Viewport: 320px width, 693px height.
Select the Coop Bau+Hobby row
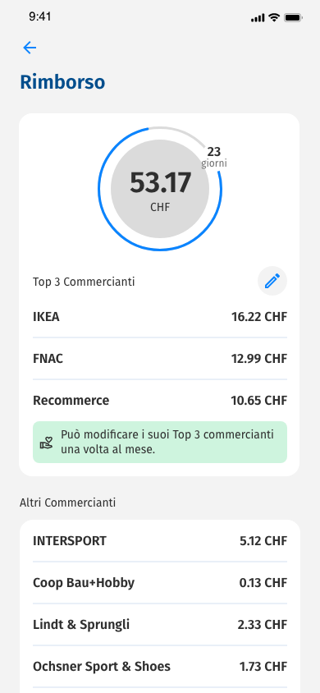point(160,583)
